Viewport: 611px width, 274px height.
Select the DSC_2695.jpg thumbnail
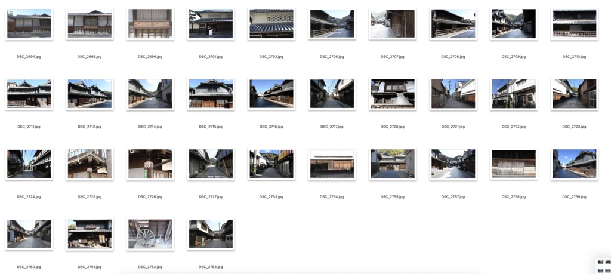point(90,23)
